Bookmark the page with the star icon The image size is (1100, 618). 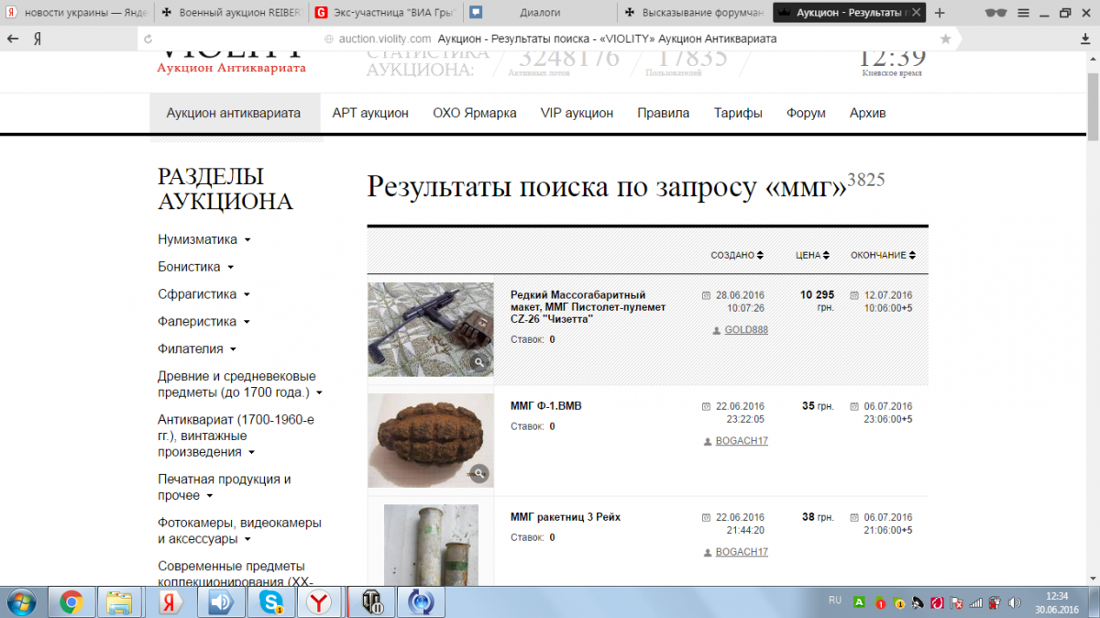click(x=946, y=39)
